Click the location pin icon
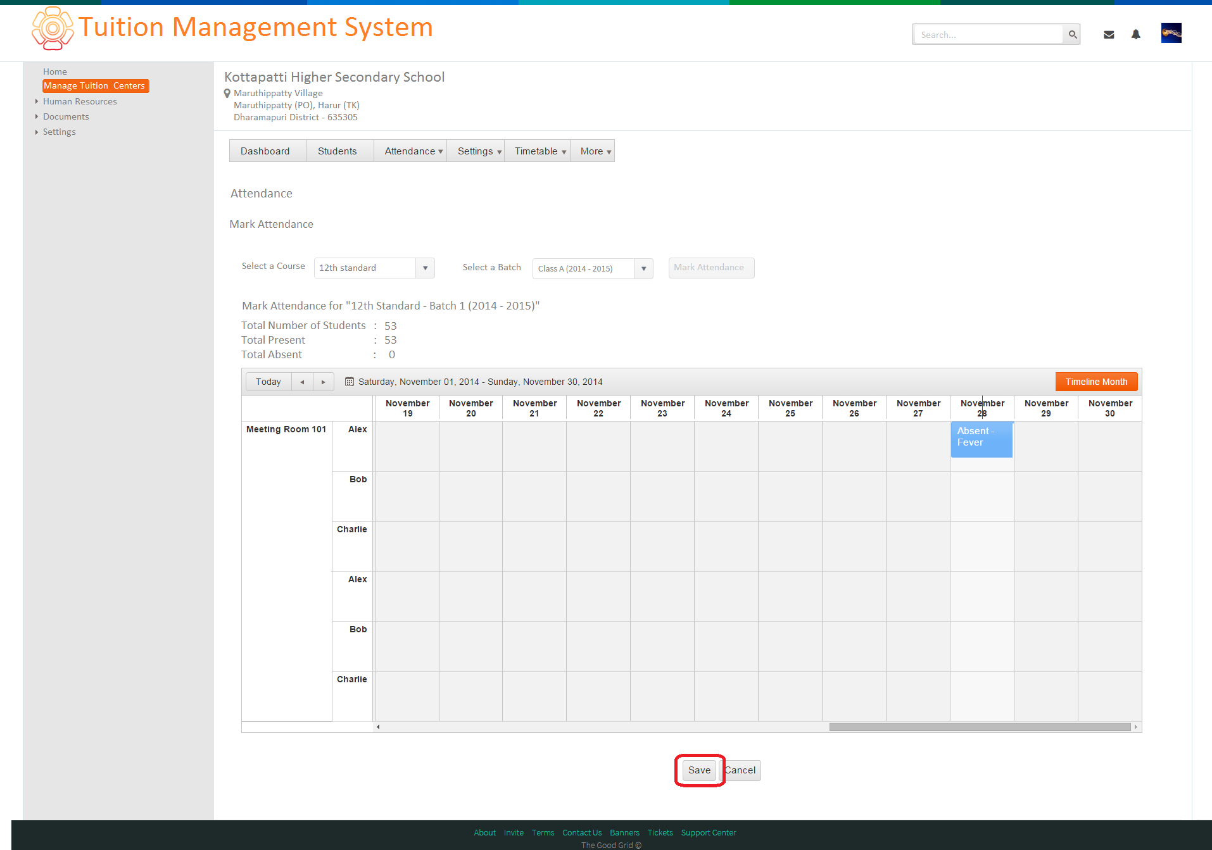Screen dimensions: 1212x850 pyautogui.click(x=227, y=94)
